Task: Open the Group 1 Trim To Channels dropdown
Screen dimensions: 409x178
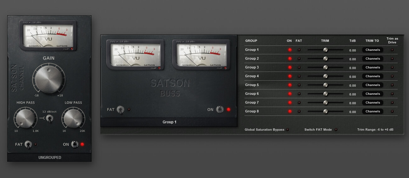Action: (x=373, y=50)
